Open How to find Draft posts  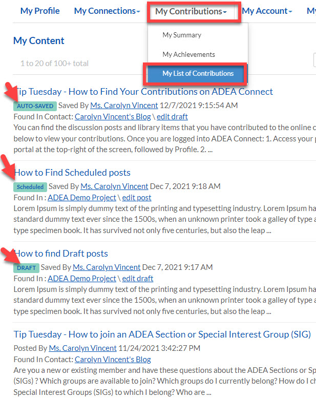(x=61, y=254)
